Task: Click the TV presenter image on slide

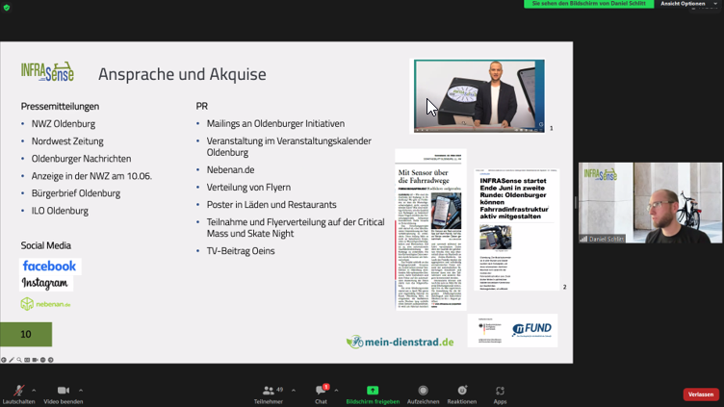Action: pyautogui.click(x=478, y=95)
